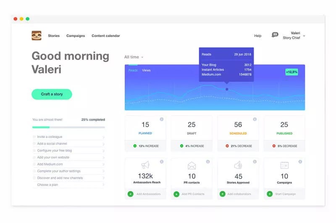Viewport: 336px width, 223px height.
Task: Click the envelope PR contacts icon
Action: [192, 165]
